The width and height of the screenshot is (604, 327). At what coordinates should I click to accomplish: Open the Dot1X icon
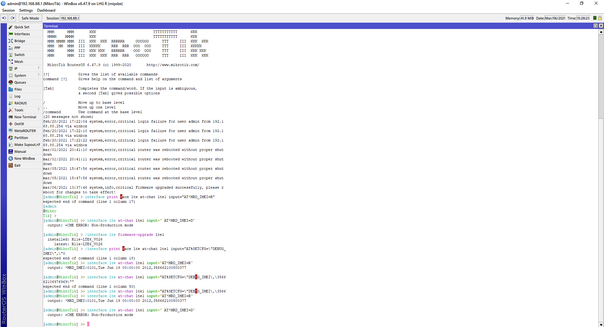11,124
